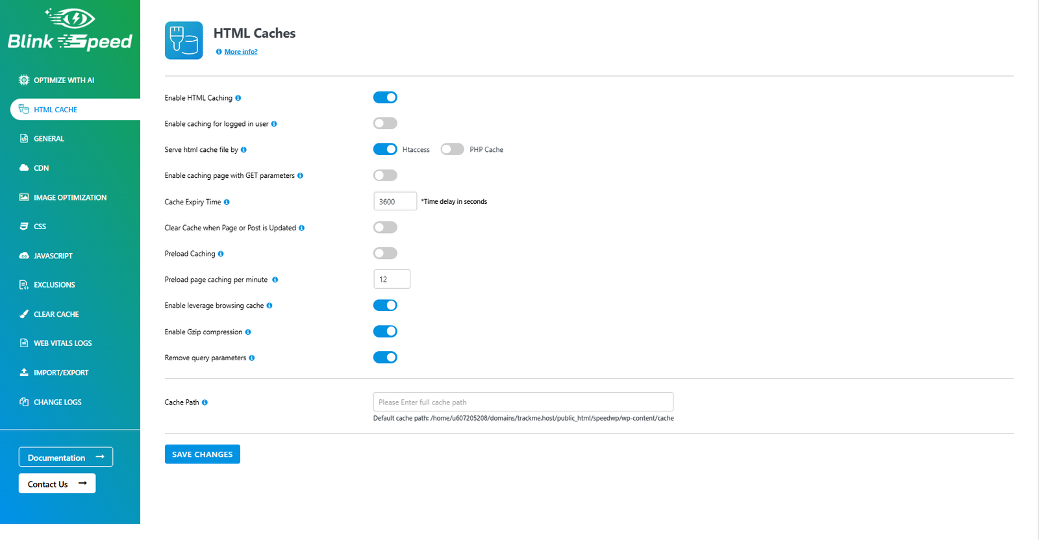Open Web Vitals Logs page

[x=62, y=343]
